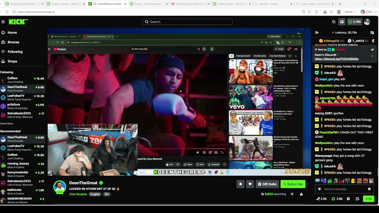Reload the page
Image resolution: width=379 pixels, height=213 pixels.
coord(7,12)
